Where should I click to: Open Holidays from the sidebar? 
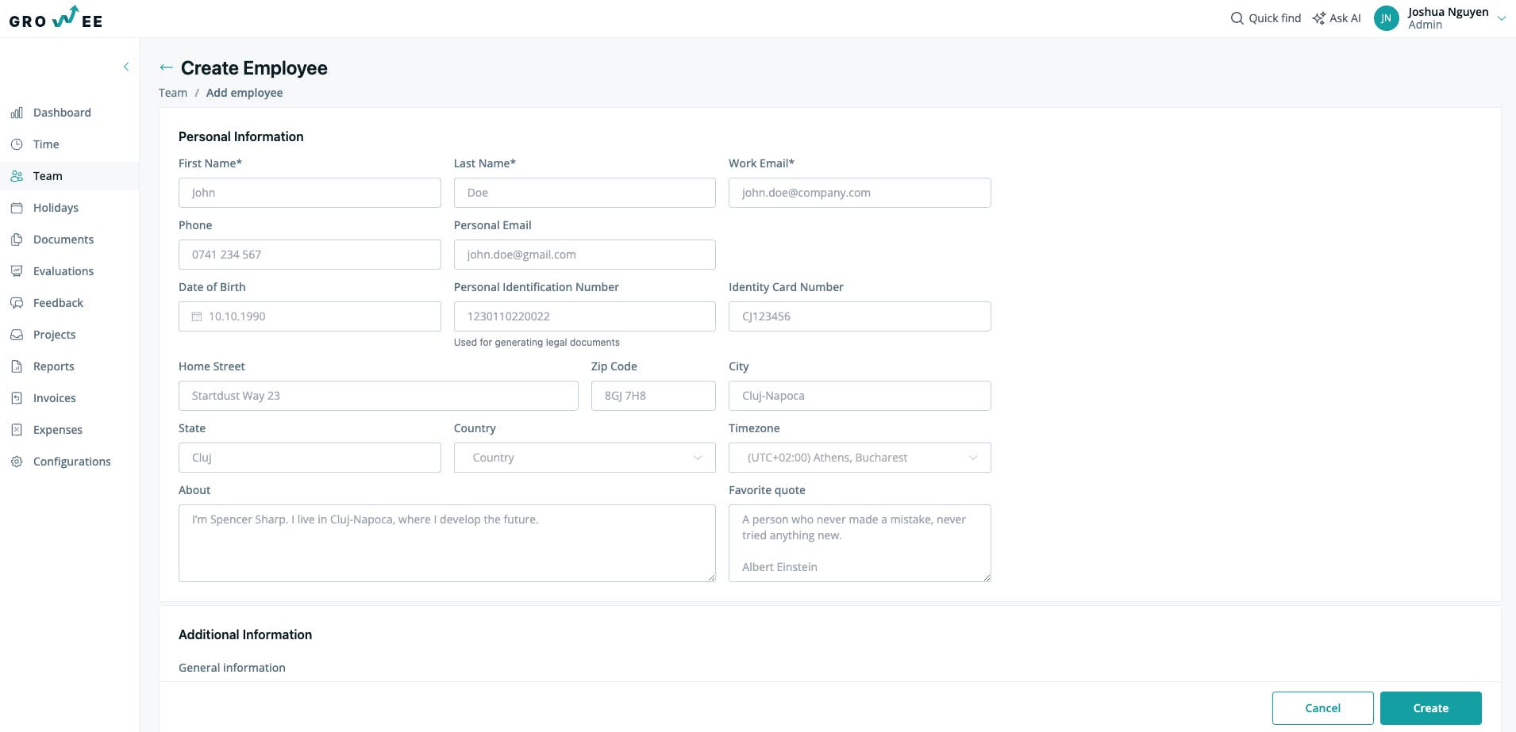click(56, 208)
